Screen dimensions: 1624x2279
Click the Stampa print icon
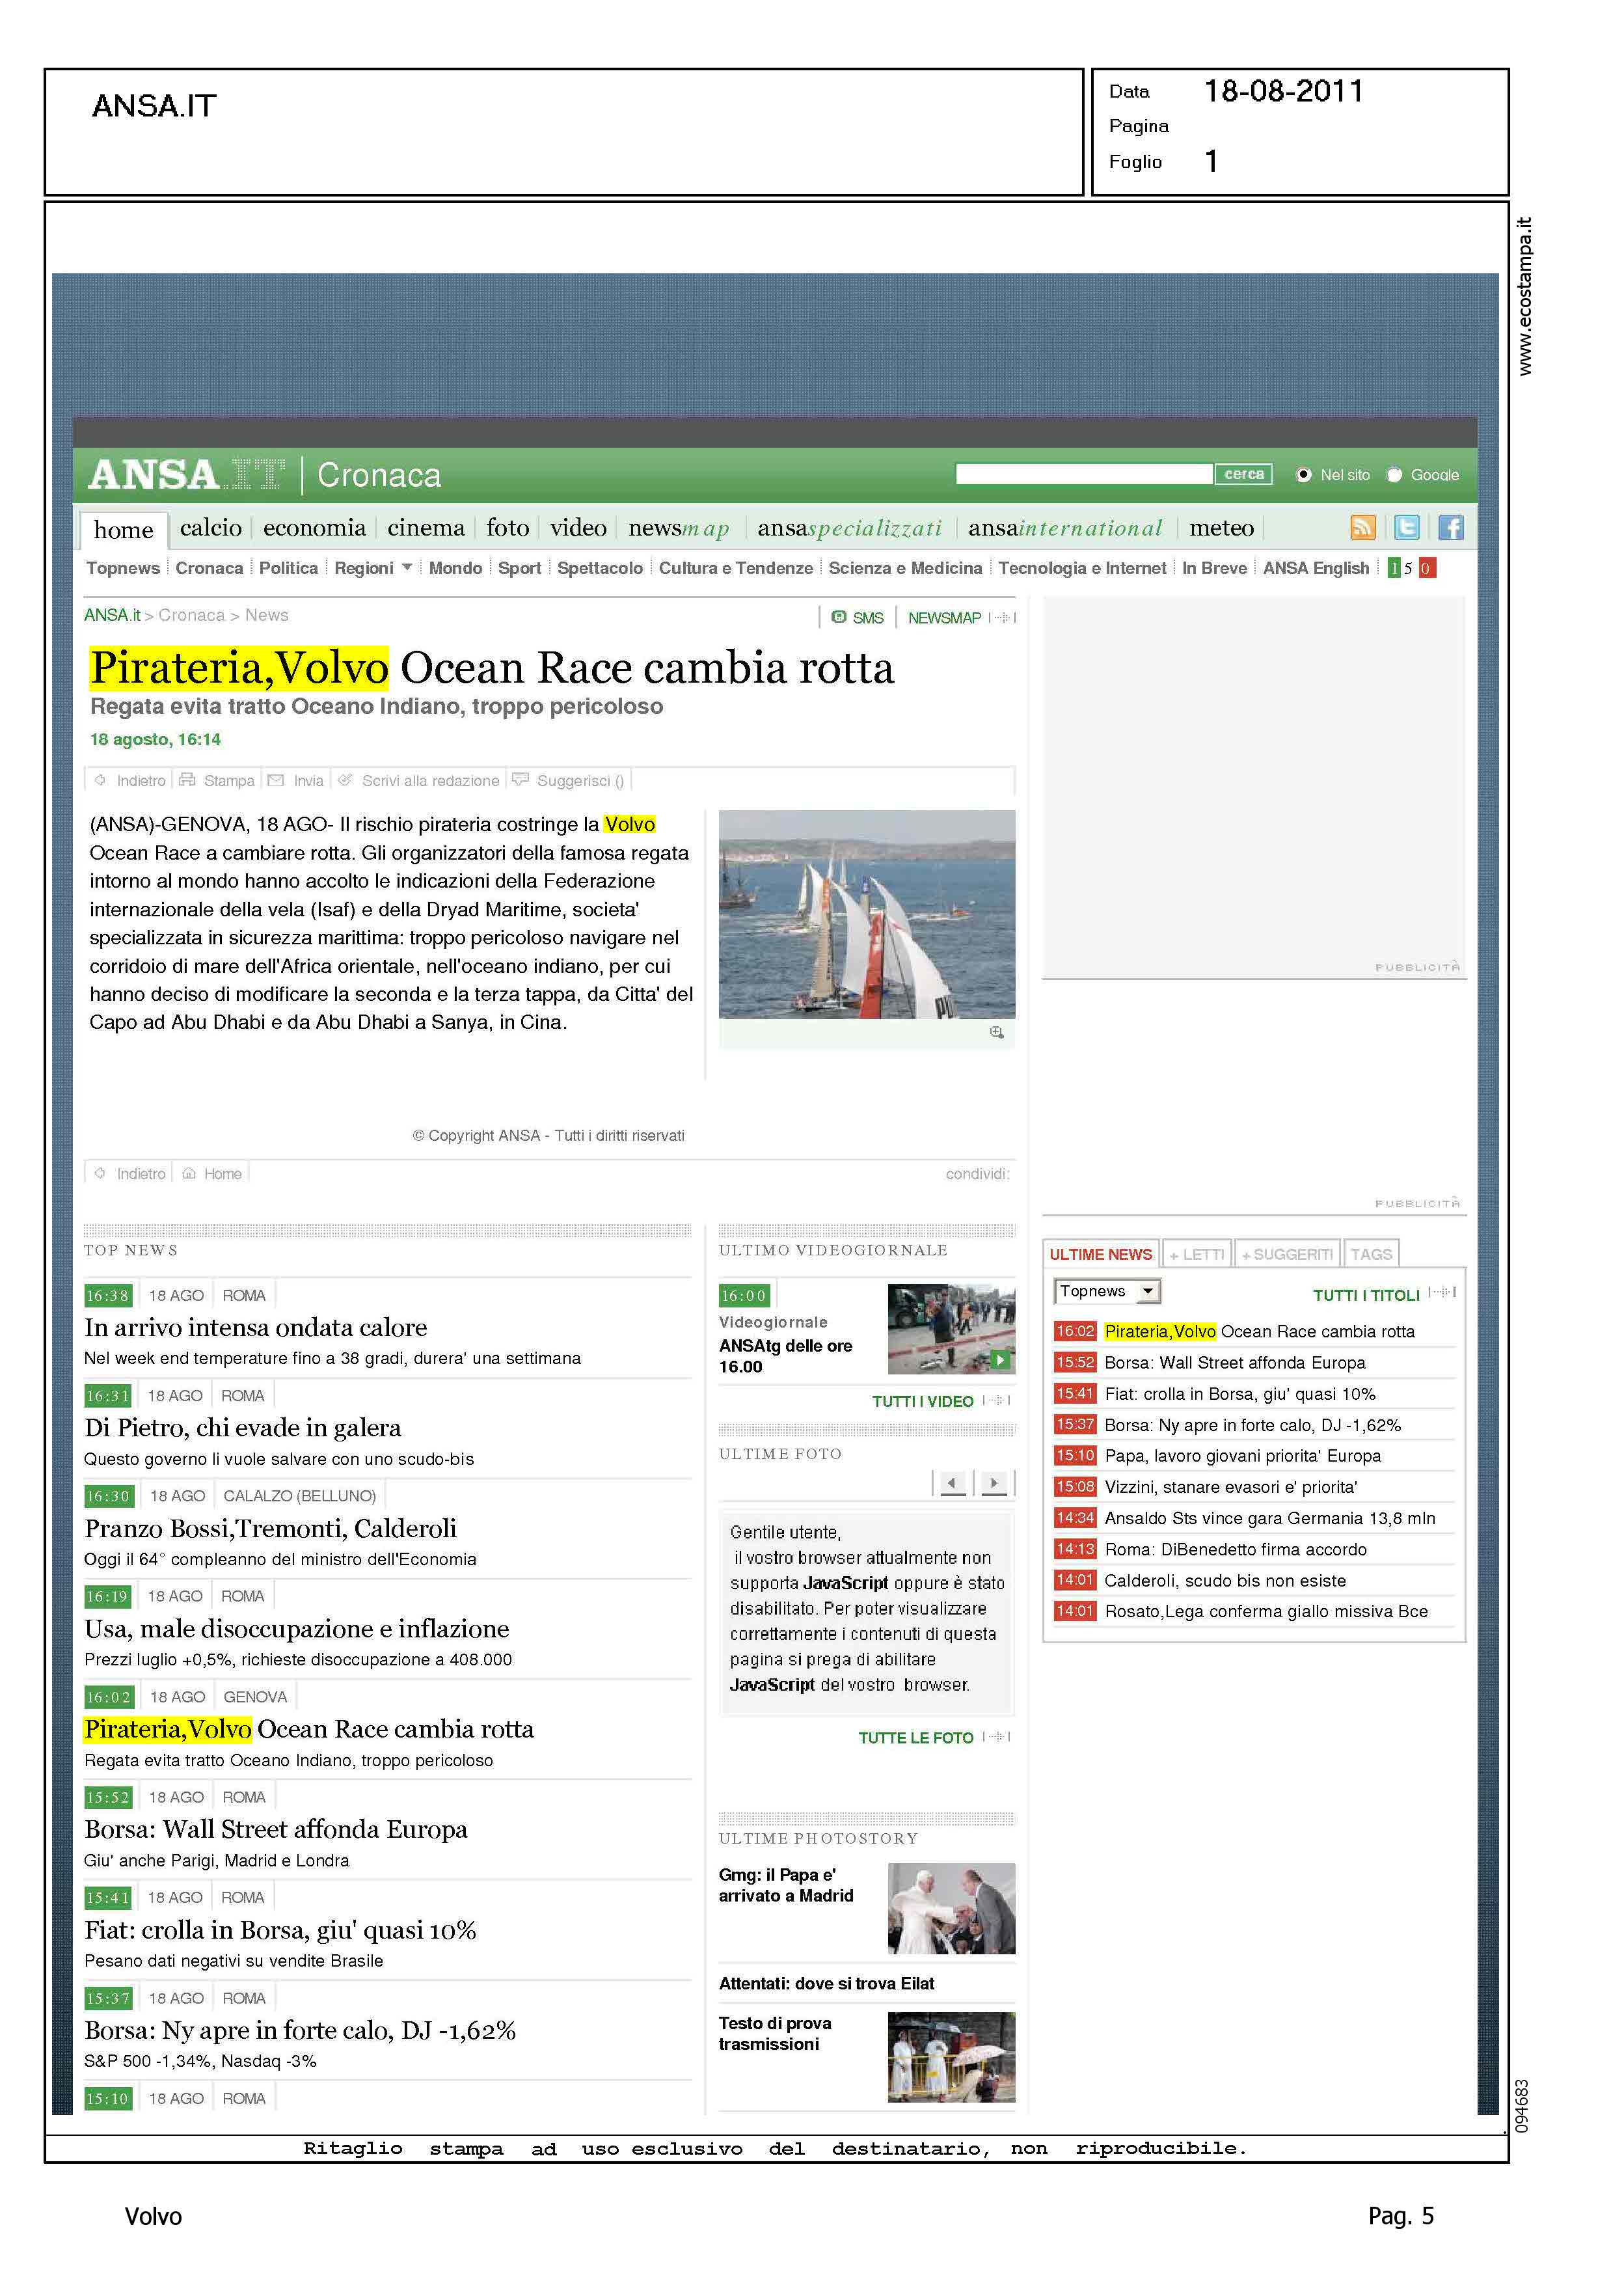(187, 780)
